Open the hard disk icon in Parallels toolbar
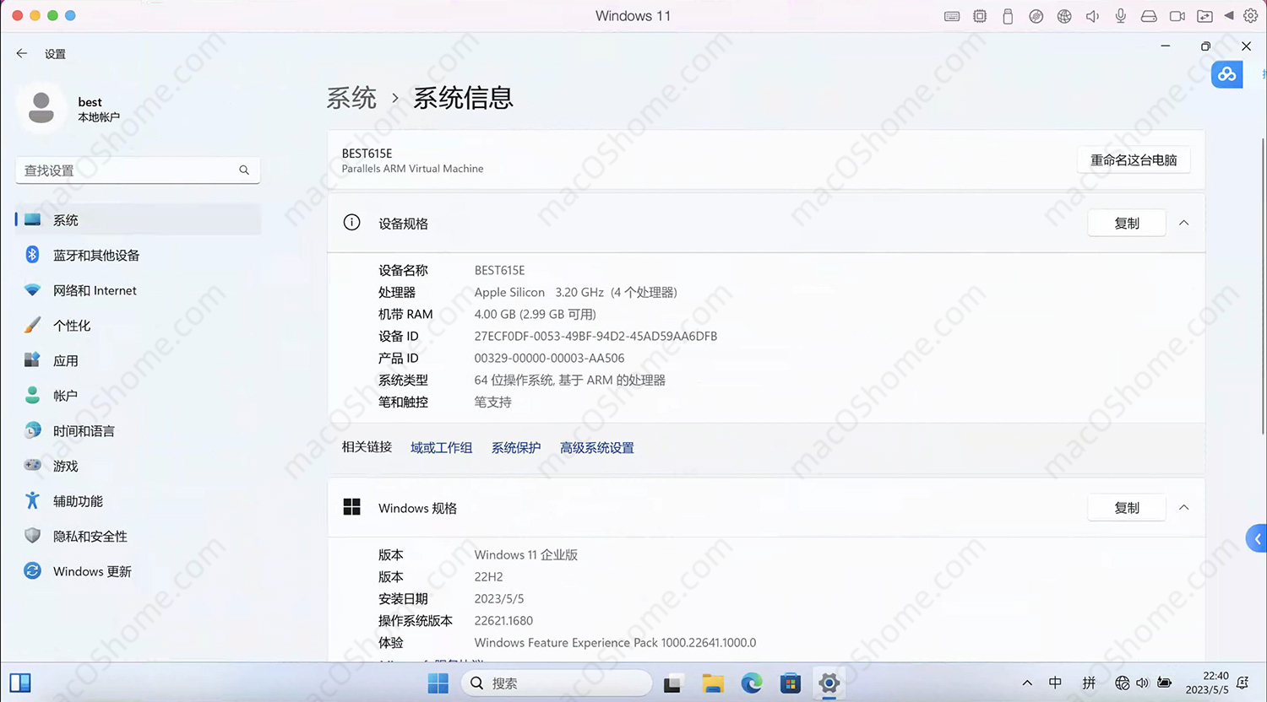The width and height of the screenshot is (1267, 702). (1149, 16)
